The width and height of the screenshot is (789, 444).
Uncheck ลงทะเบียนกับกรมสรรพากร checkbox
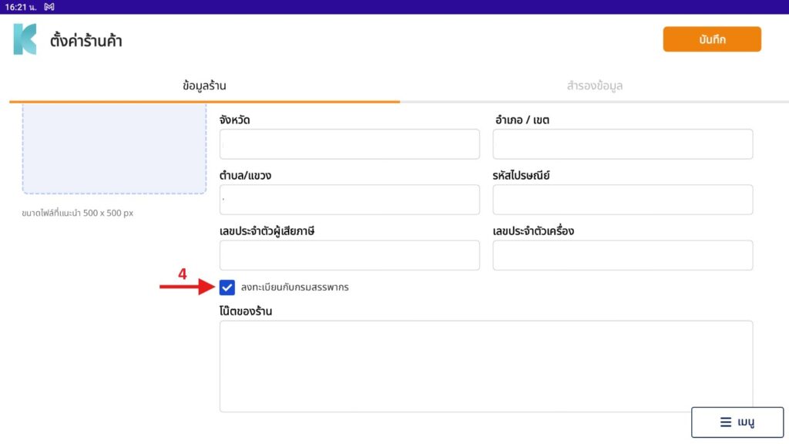227,288
